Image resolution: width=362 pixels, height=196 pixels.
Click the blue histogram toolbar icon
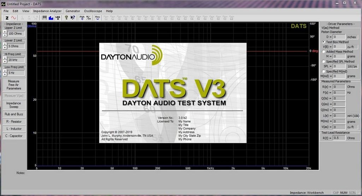[51, 18]
